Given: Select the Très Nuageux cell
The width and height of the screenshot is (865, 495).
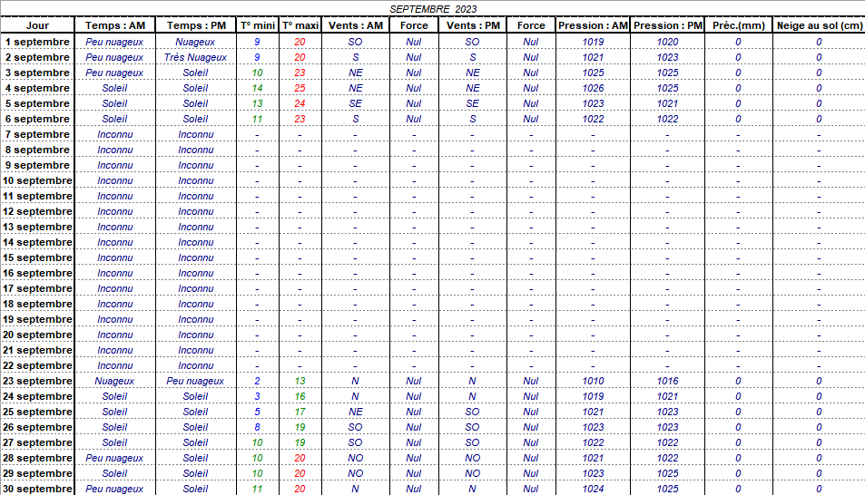Looking at the screenshot, I should coord(195,57).
